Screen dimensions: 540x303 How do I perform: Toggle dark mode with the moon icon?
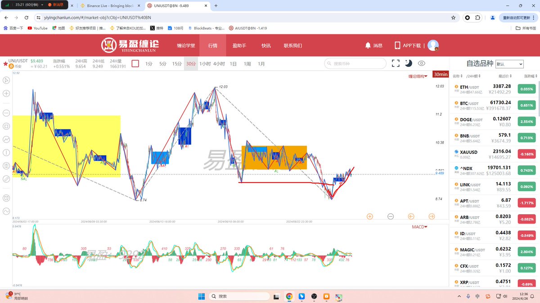[408, 63]
